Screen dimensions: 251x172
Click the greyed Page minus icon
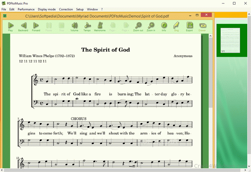coord(113,26)
